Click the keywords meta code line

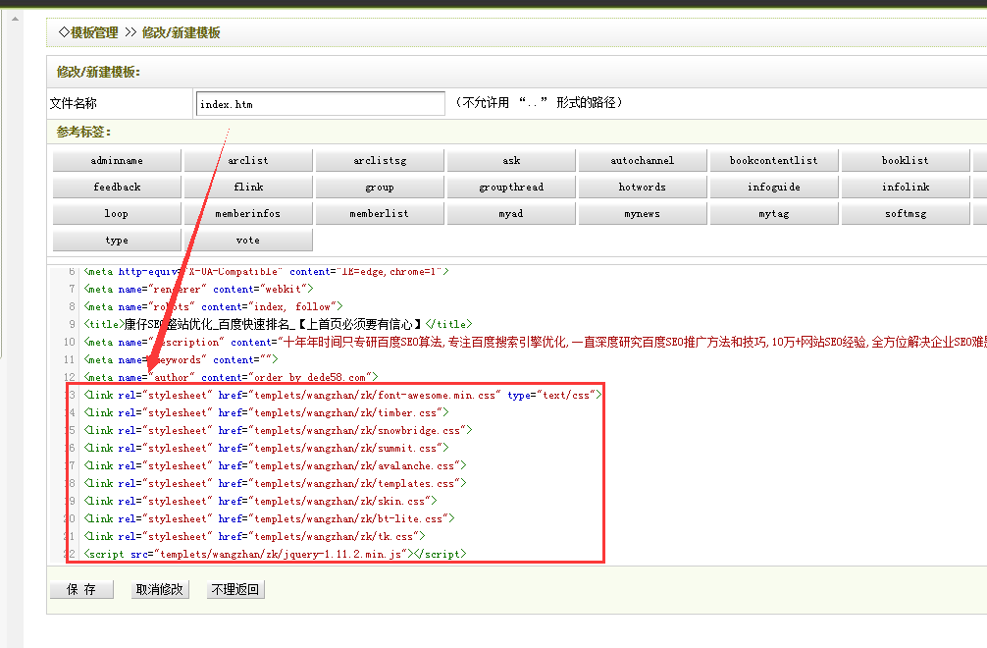[182, 359]
